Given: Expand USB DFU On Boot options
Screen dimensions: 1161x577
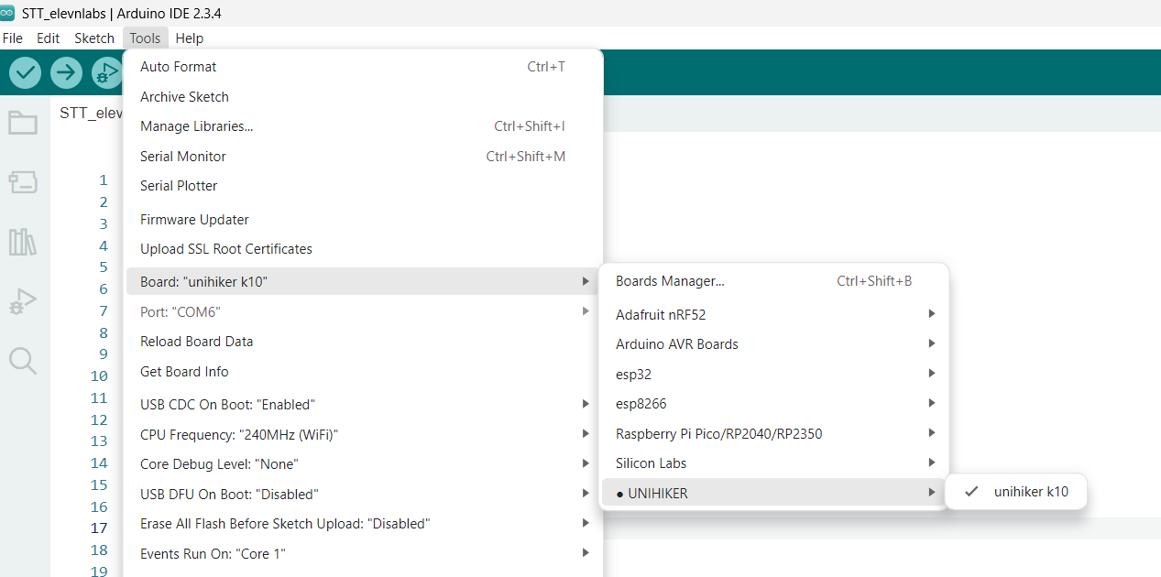Looking at the screenshot, I should pyautogui.click(x=363, y=495).
